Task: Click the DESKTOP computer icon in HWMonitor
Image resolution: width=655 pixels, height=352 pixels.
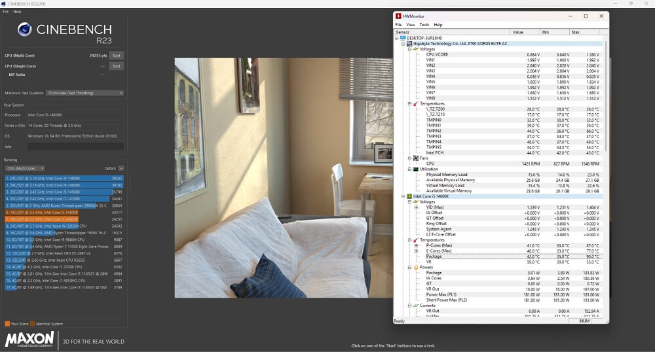Action: coord(402,38)
